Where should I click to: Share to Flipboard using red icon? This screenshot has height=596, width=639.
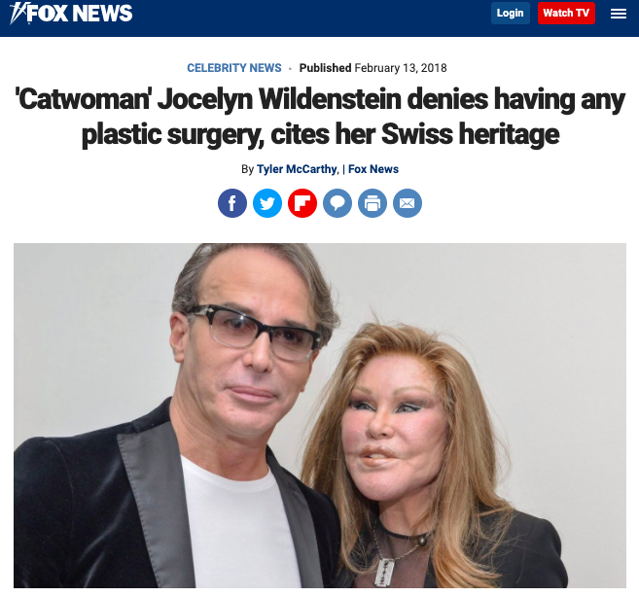point(302,203)
